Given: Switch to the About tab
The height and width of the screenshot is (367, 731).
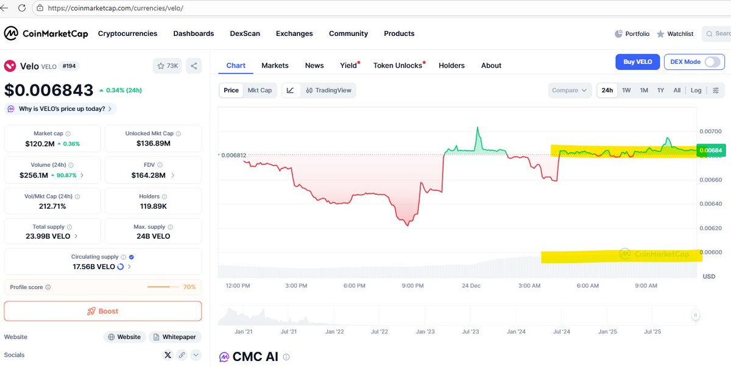Looking at the screenshot, I should 491,65.
